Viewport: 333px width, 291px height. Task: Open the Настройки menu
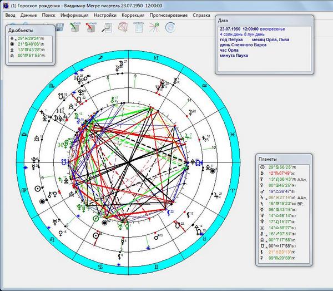[x=105, y=16]
